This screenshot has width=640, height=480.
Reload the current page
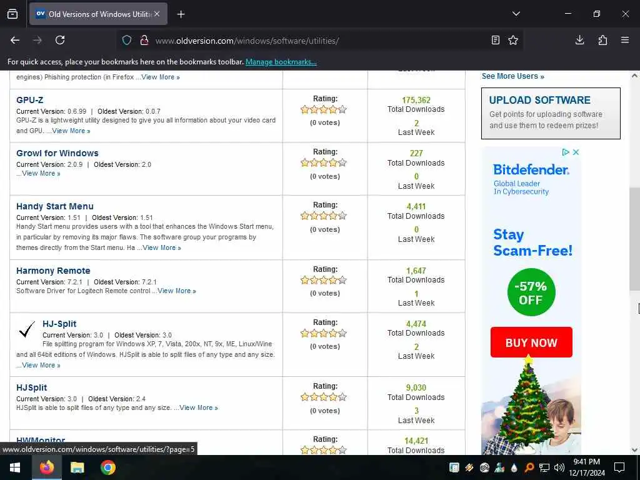tap(60, 40)
